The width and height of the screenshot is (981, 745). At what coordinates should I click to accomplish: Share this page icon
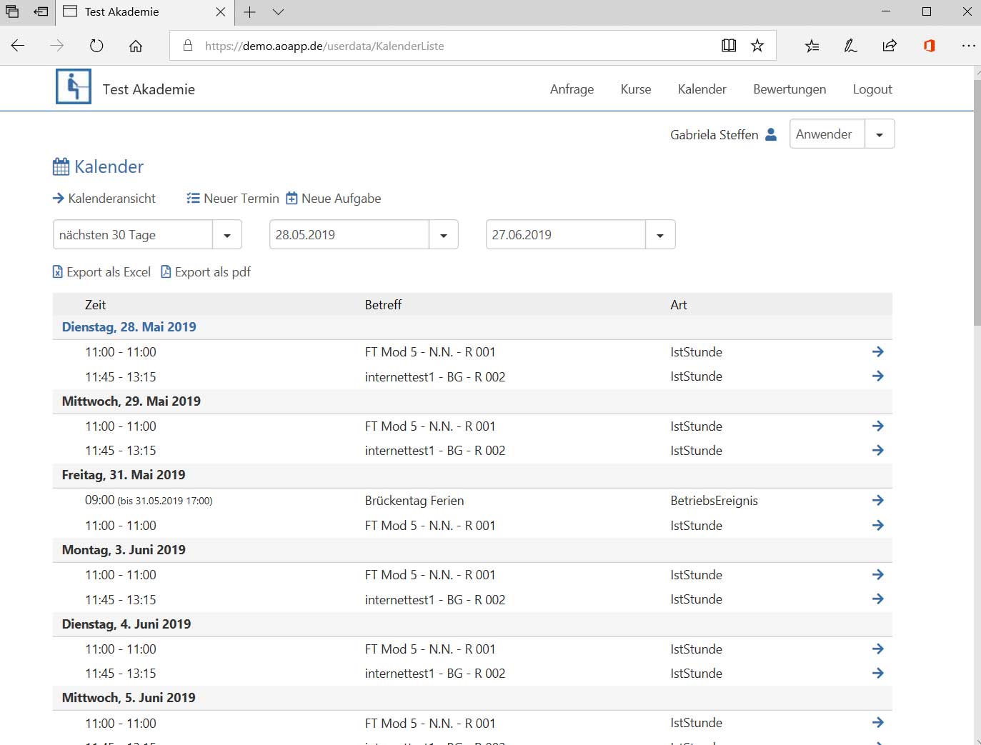coord(890,46)
